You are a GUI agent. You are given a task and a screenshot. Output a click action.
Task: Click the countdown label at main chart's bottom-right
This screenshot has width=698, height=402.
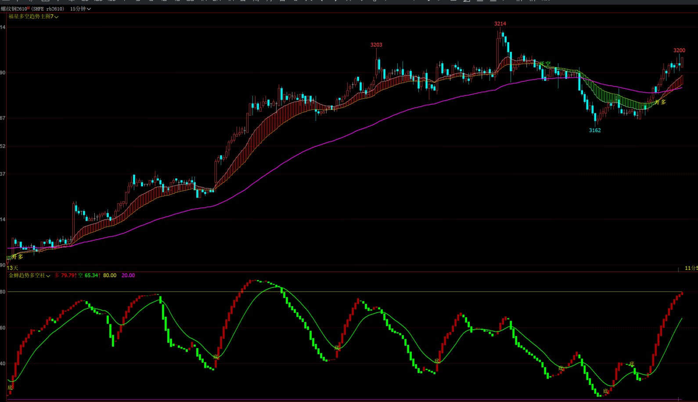click(691, 268)
